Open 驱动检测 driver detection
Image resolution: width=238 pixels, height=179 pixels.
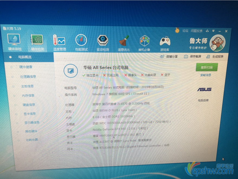(103, 43)
